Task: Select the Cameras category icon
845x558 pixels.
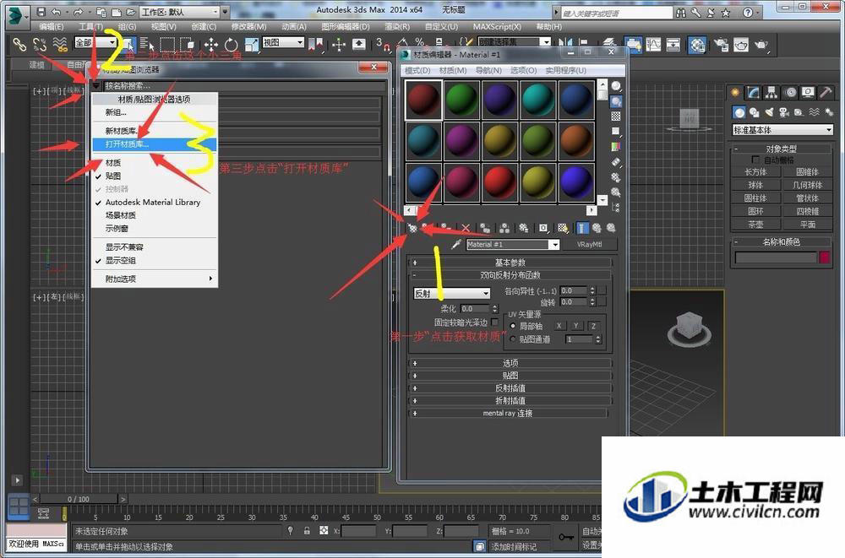Action: pos(784,112)
